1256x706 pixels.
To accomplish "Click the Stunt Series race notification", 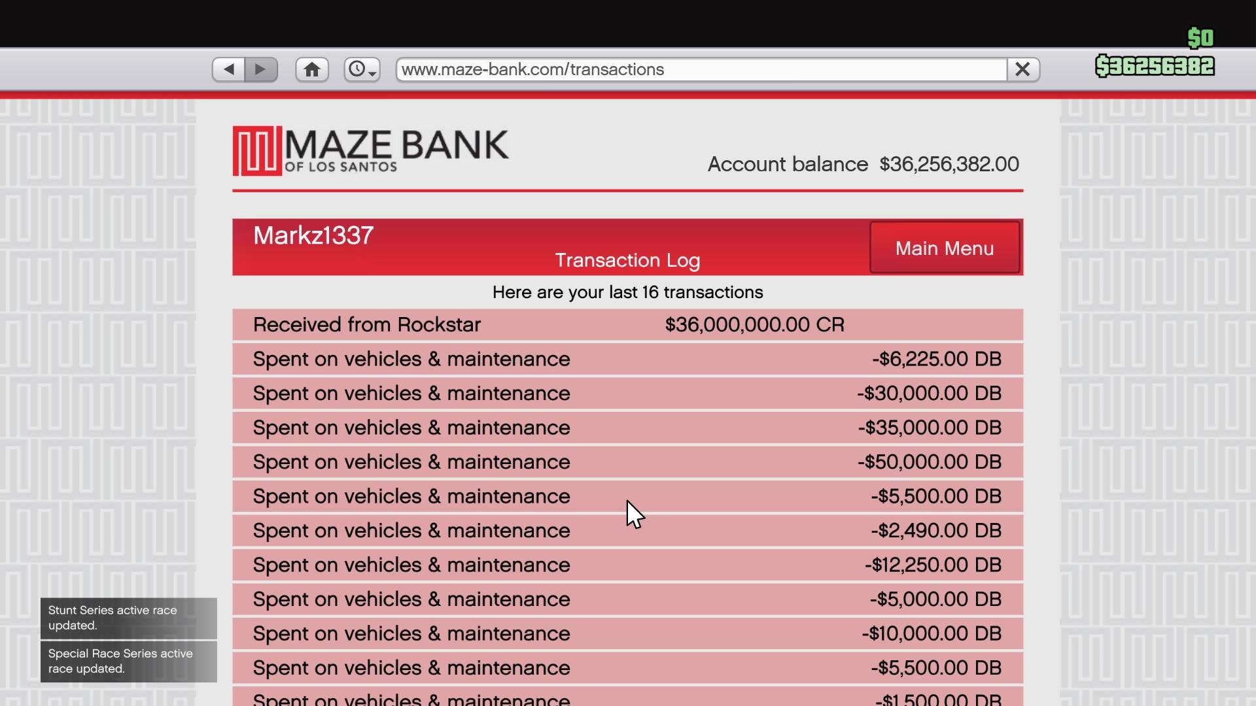I will (x=128, y=617).
